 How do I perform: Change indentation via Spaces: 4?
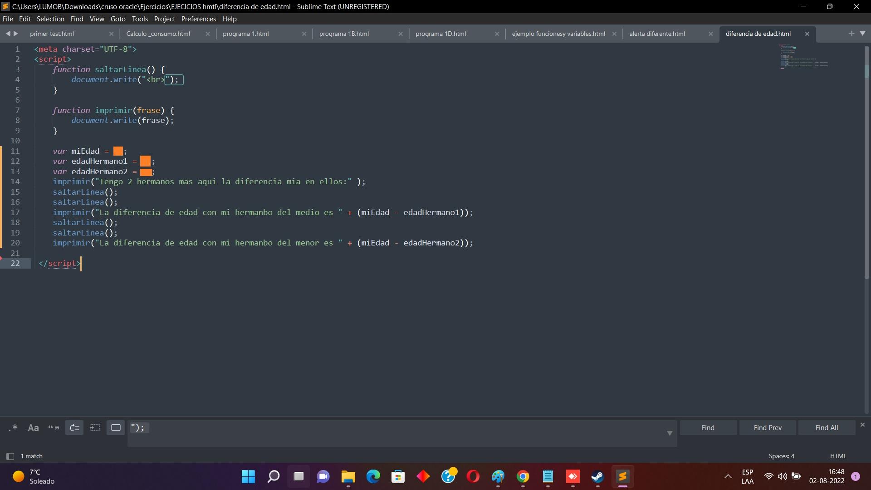point(781,456)
